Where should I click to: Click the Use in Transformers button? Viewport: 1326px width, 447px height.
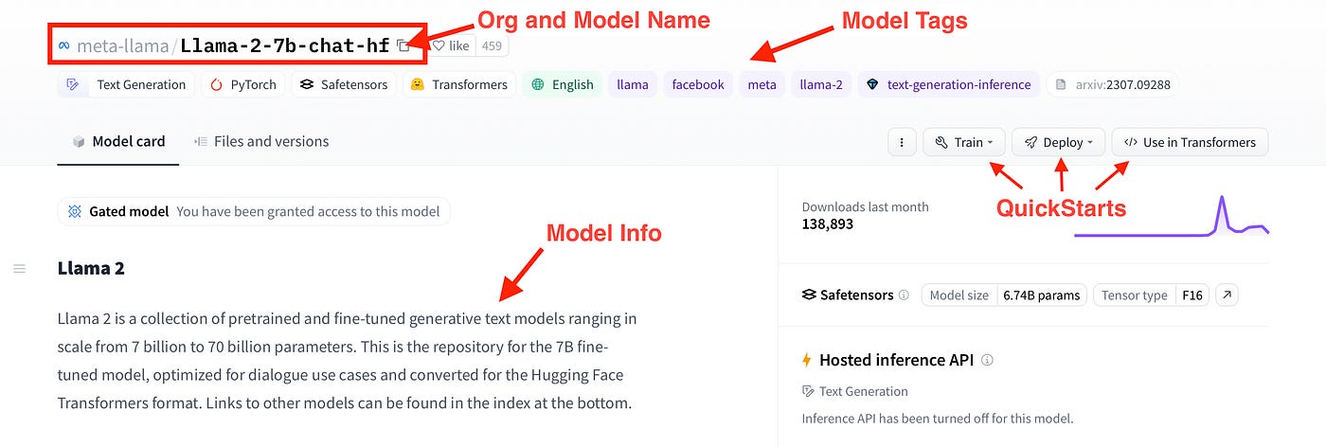(x=1190, y=142)
